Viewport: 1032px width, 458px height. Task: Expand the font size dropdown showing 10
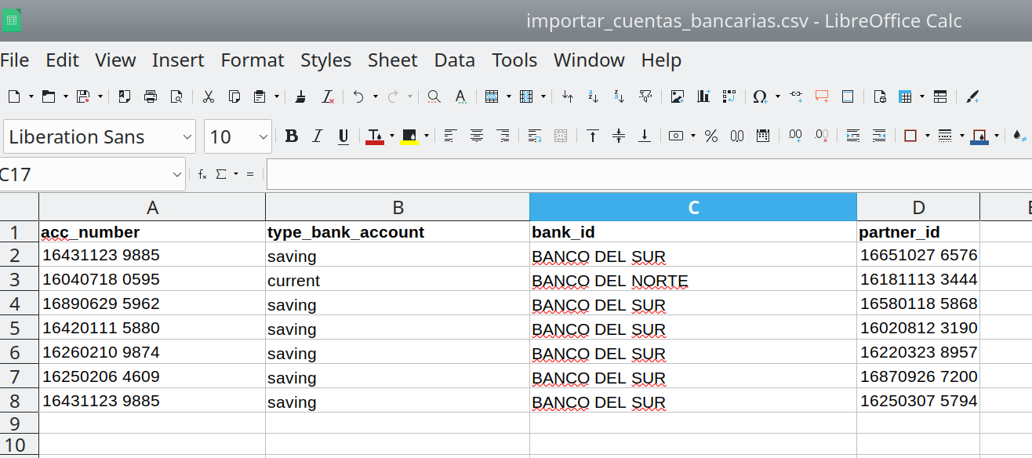263,137
